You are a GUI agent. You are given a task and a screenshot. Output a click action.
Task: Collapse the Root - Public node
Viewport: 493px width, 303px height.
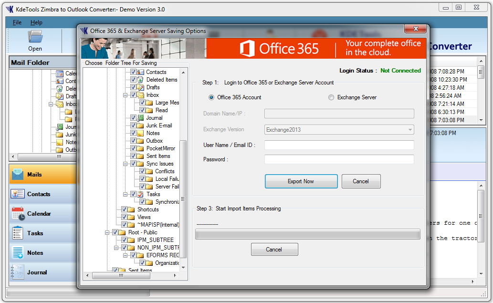click(x=107, y=232)
